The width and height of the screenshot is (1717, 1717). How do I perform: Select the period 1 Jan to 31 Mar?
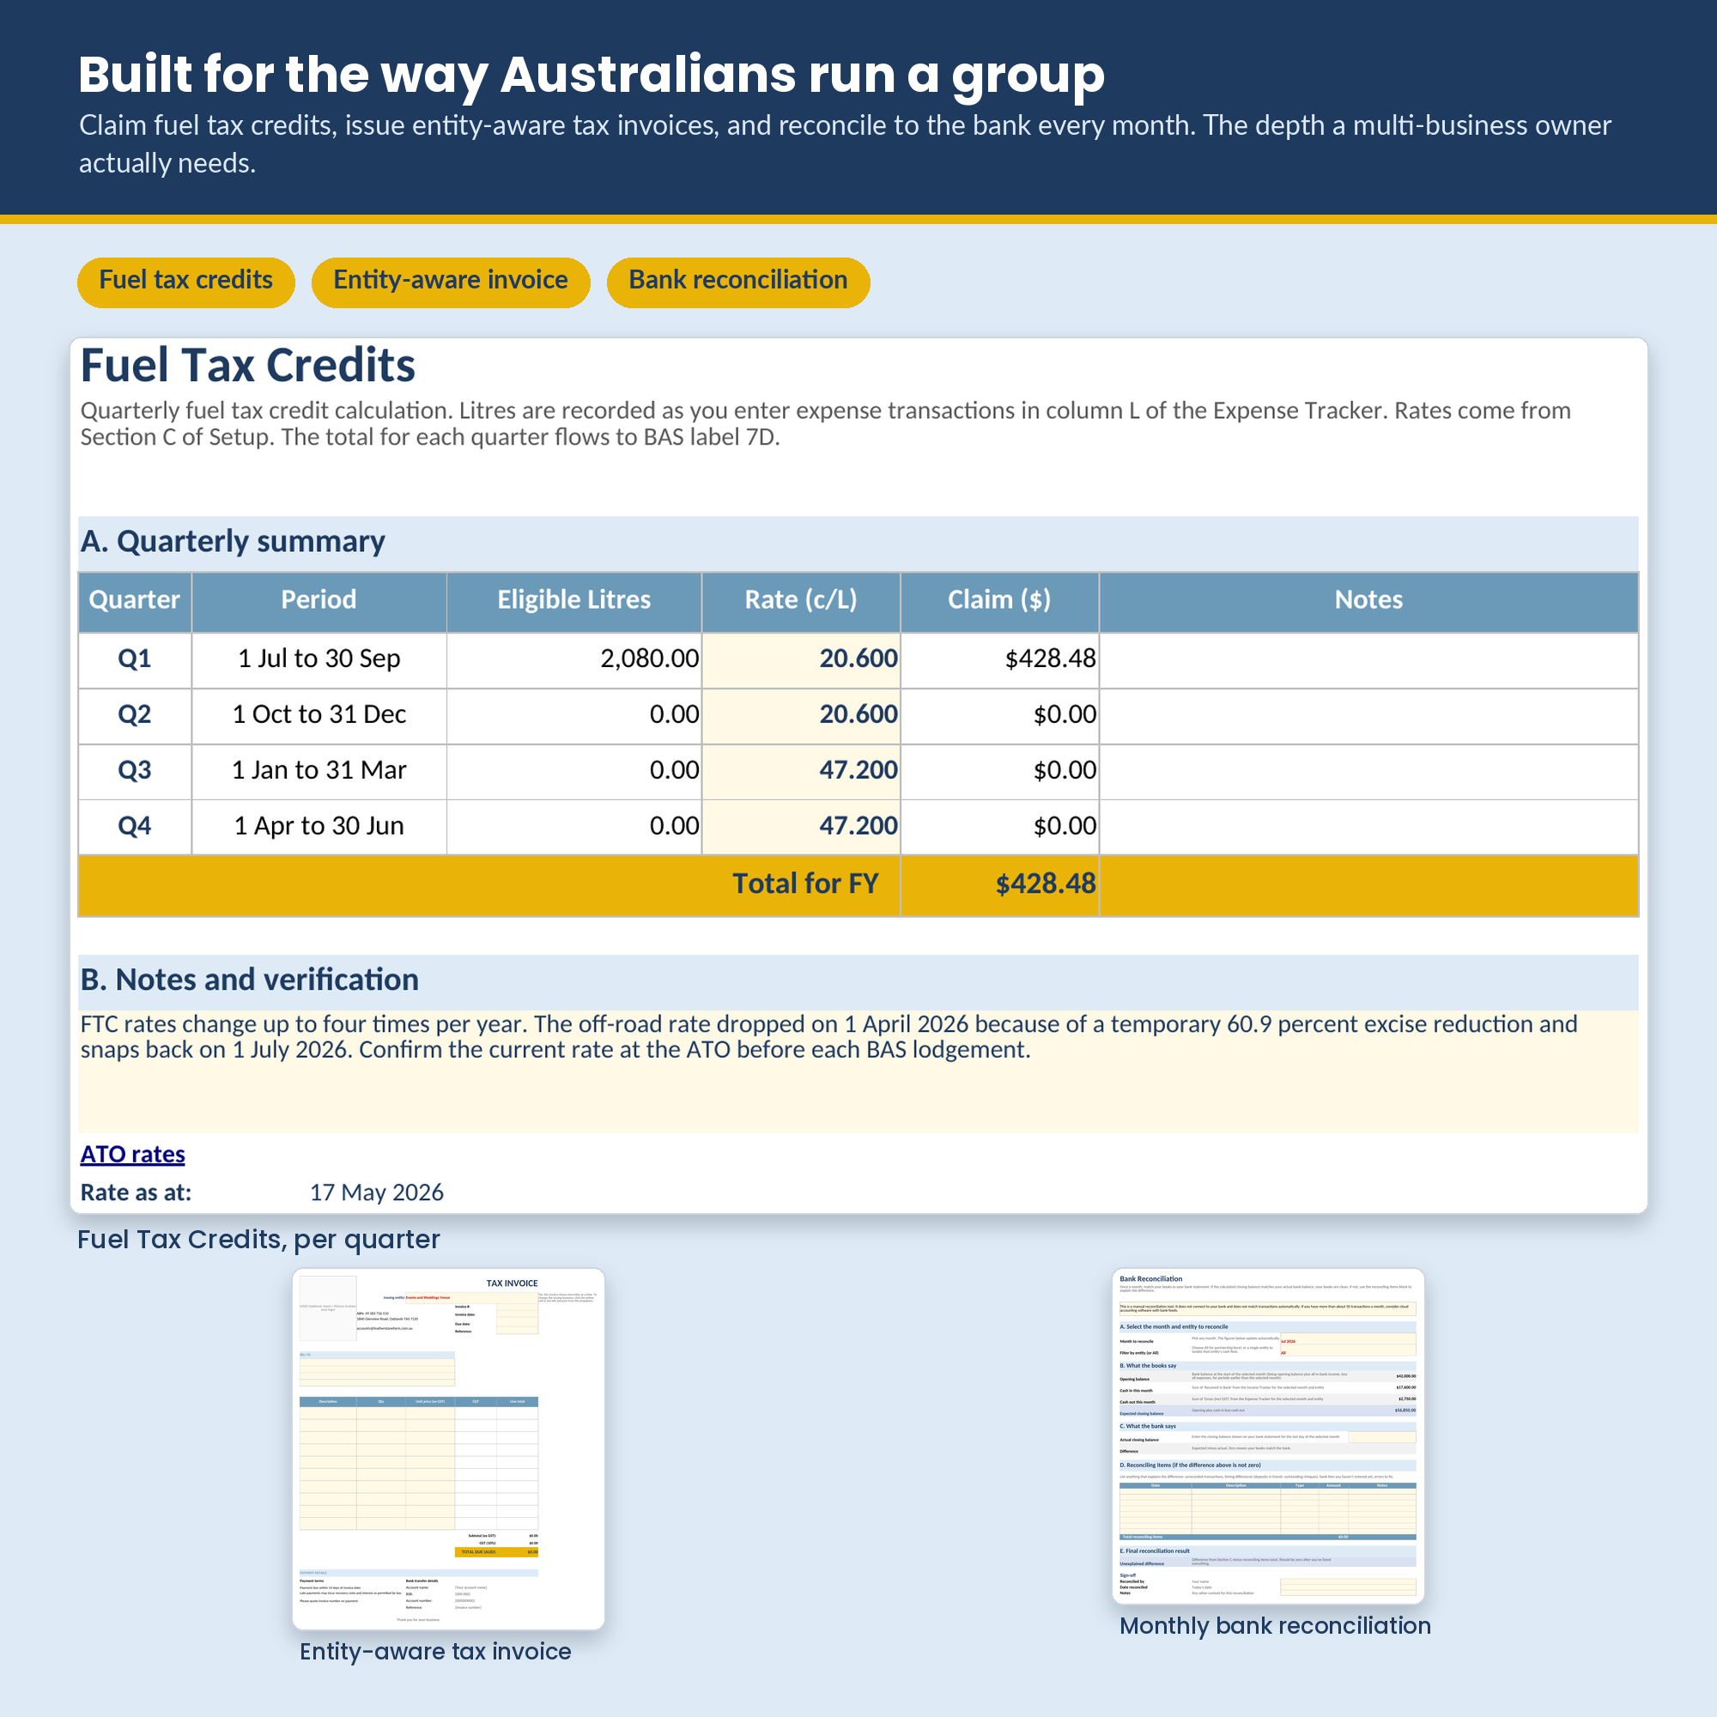[319, 772]
